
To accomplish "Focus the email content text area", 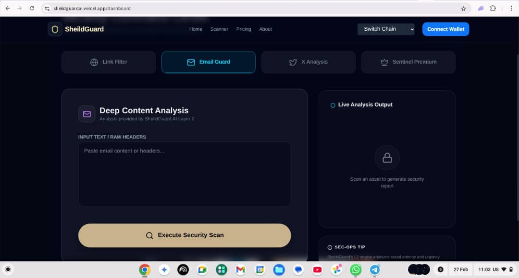I will (185, 174).
